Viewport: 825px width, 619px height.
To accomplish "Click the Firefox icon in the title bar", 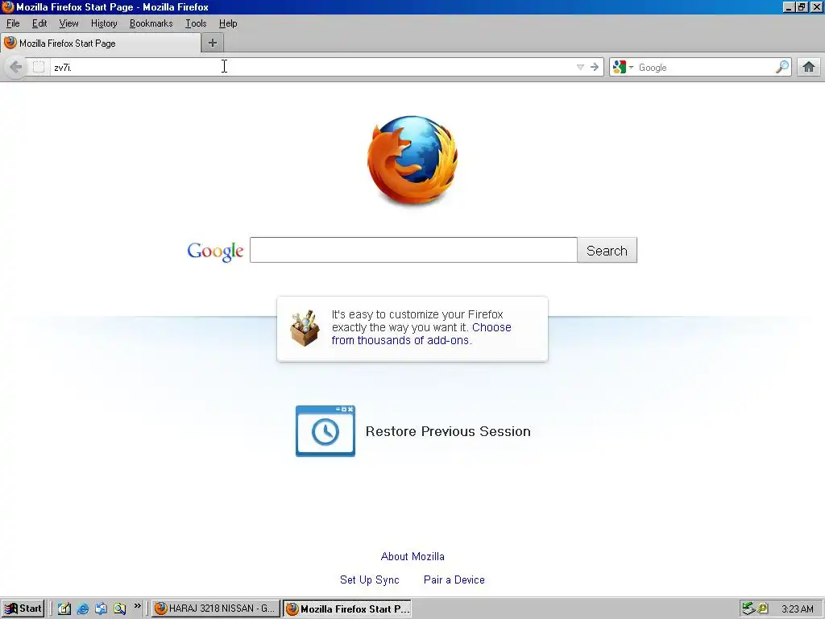I will click(x=7, y=6).
